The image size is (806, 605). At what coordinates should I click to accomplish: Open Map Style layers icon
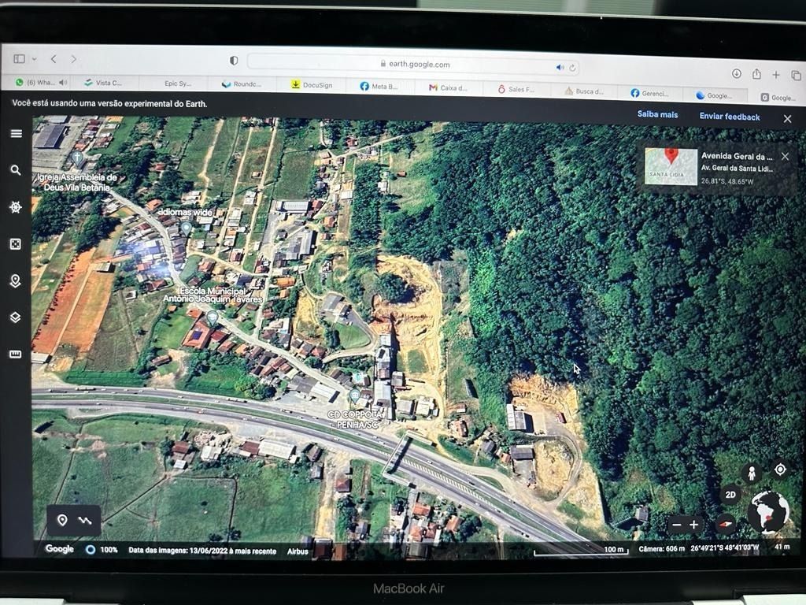[16, 317]
